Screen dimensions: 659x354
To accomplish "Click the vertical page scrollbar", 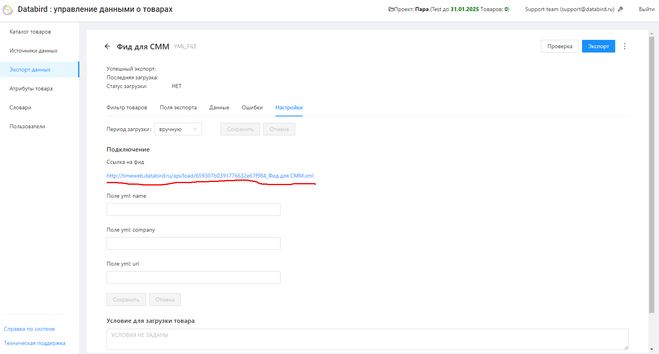I will click(x=652, y=174).
